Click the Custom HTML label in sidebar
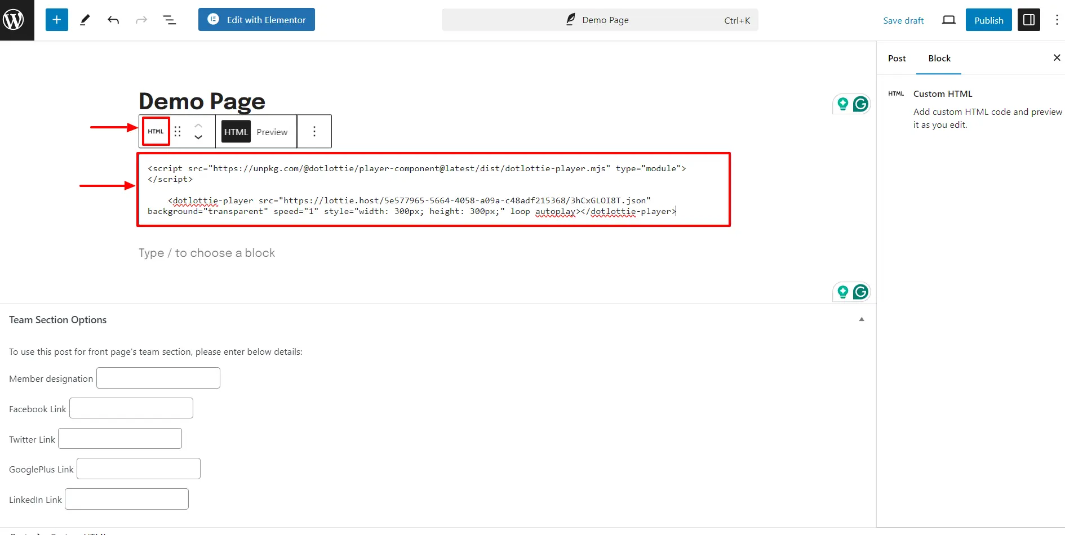The image size is (1065, 535). (x=943, y=94)
